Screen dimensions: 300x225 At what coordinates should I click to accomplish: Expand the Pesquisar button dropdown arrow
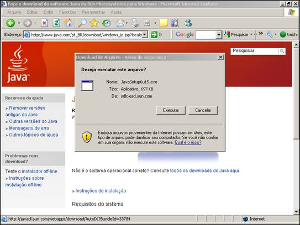[x=251, y=35]
